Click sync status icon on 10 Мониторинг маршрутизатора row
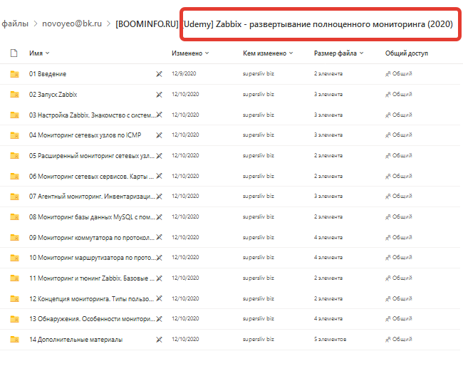Screen dimensions: 463x366 pyautogui.click(x=159, y=258)
